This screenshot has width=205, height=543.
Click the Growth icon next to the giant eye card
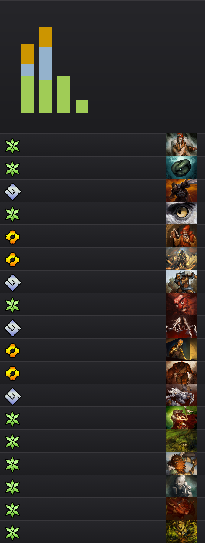(12, 214)
